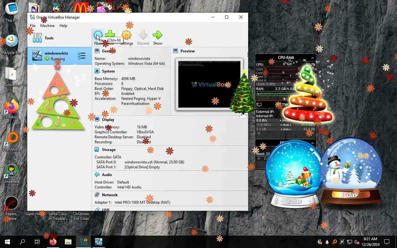Screen dimensions: 397x248
Task: Click the snowflake tray icon
Action: 342,242
